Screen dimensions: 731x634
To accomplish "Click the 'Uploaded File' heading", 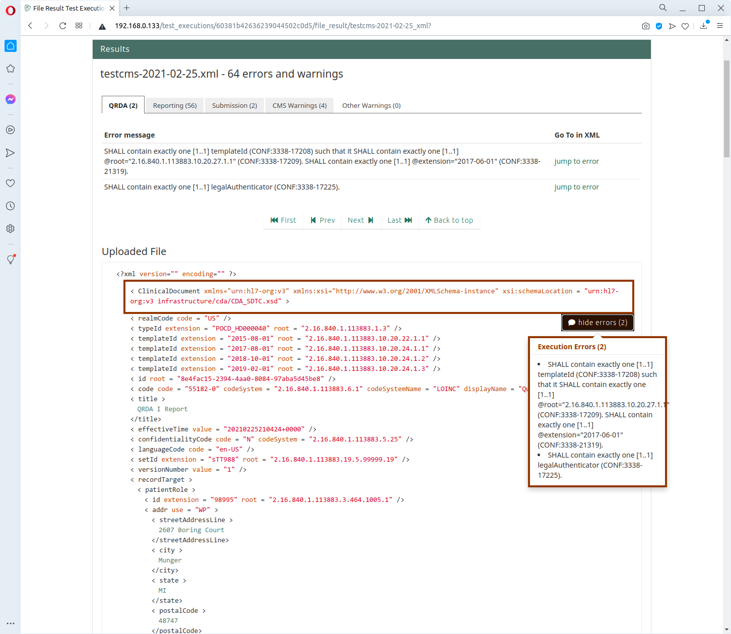I will click(134, 251).
